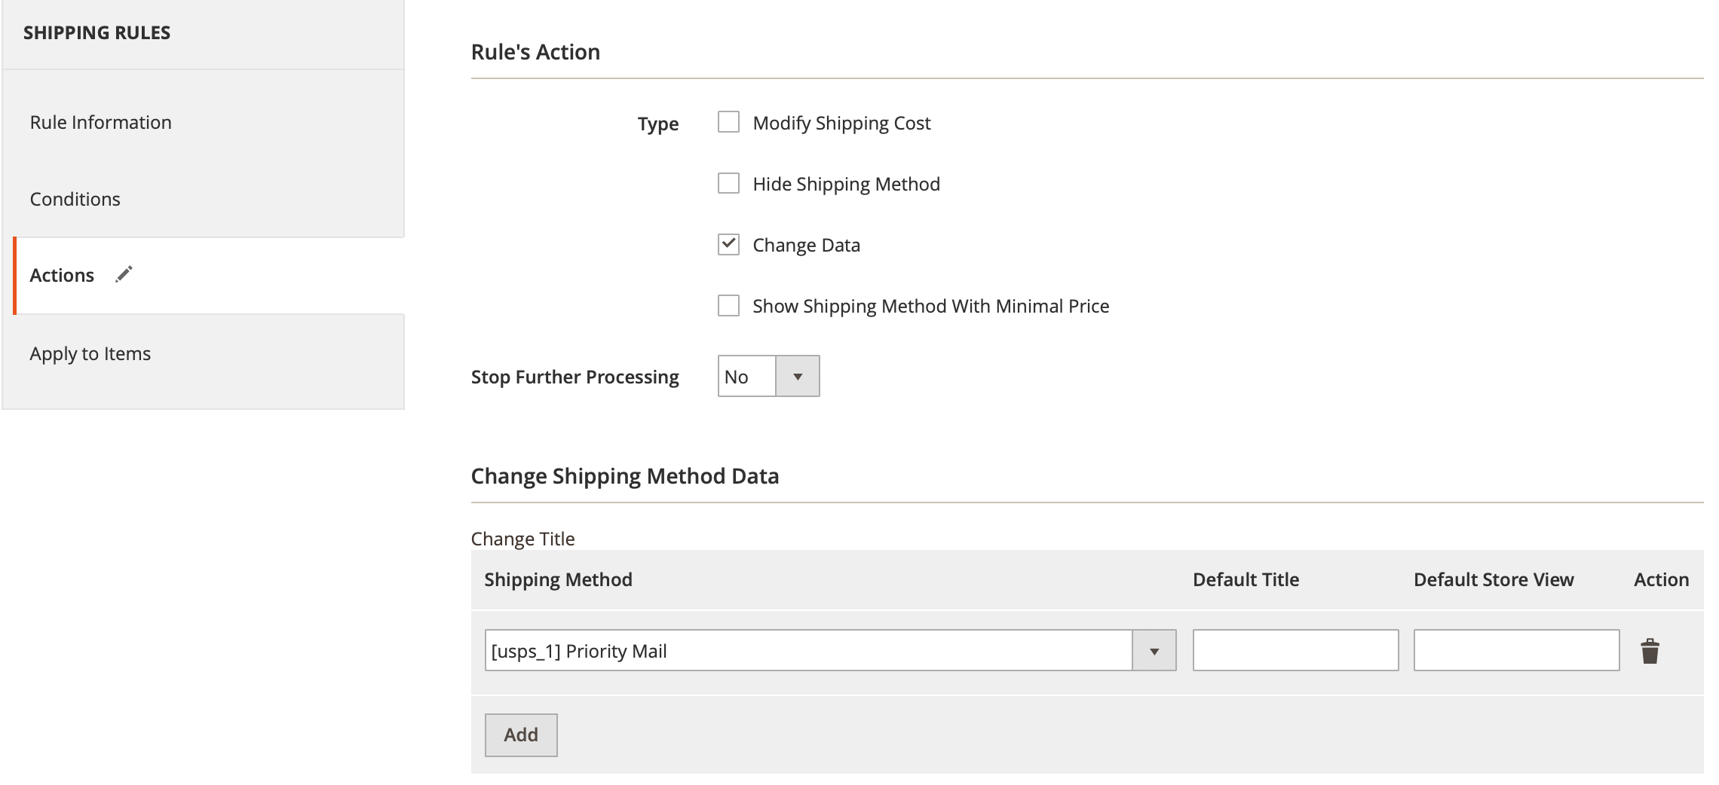Viewport: 1719px width, 785px height.
Task: Enable the Modify Shipping Cost checkbox
Action: pos(728,122)
